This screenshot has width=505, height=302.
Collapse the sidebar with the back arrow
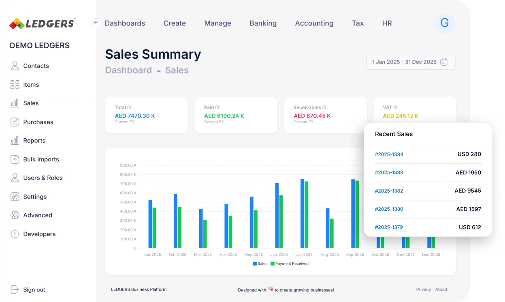[x=96, y=23]
